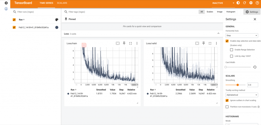Screen dimensions: 261x125
Task: Toggle fullscreen on Loss/valid card
Action: [210, 43]
